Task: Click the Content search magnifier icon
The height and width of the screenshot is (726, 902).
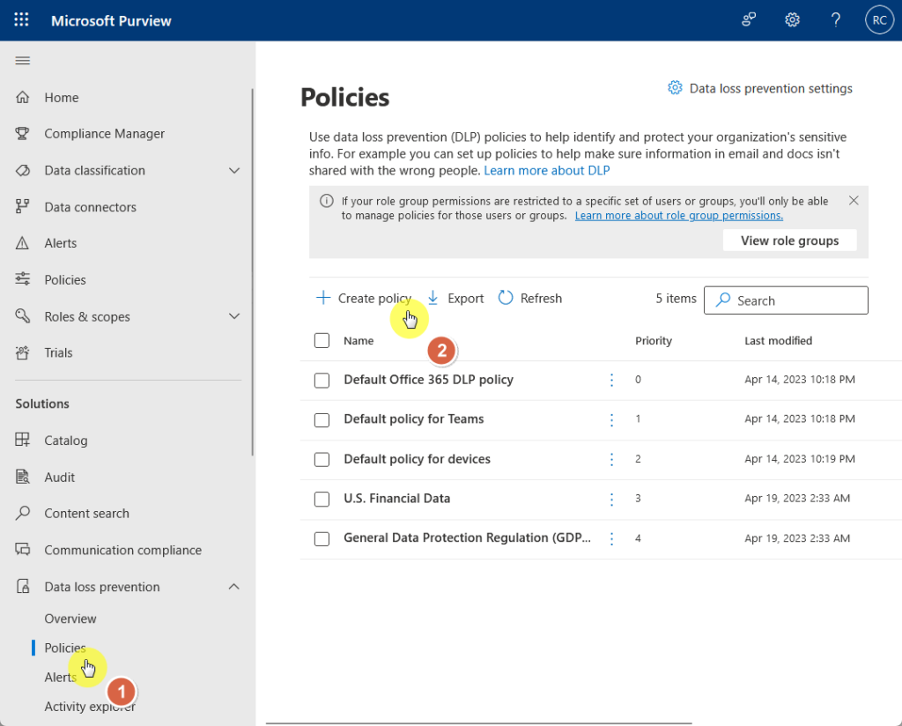Action: (22, 513)
